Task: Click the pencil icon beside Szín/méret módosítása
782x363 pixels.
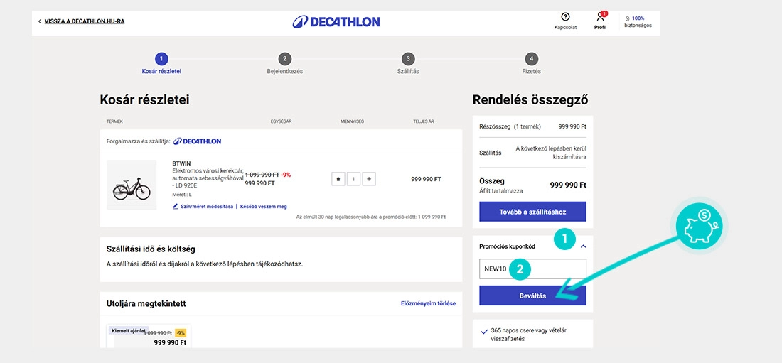Action: click(176, 207)
